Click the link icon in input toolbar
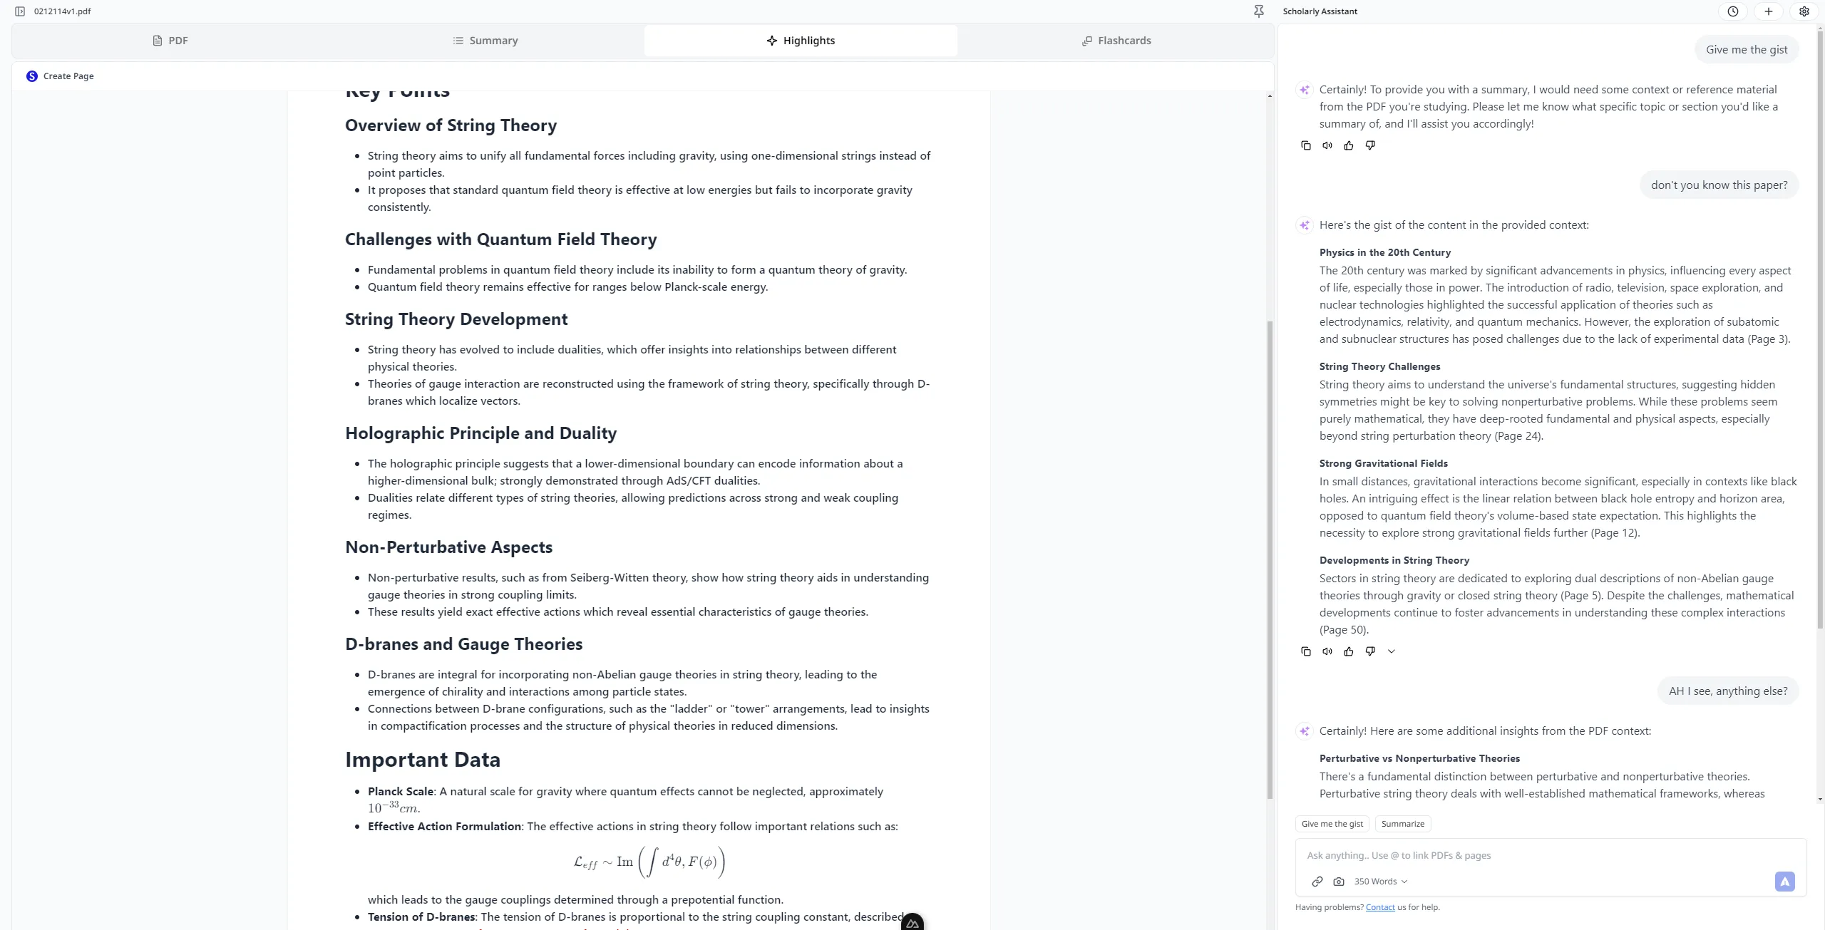 click(x=1317, y=882)
